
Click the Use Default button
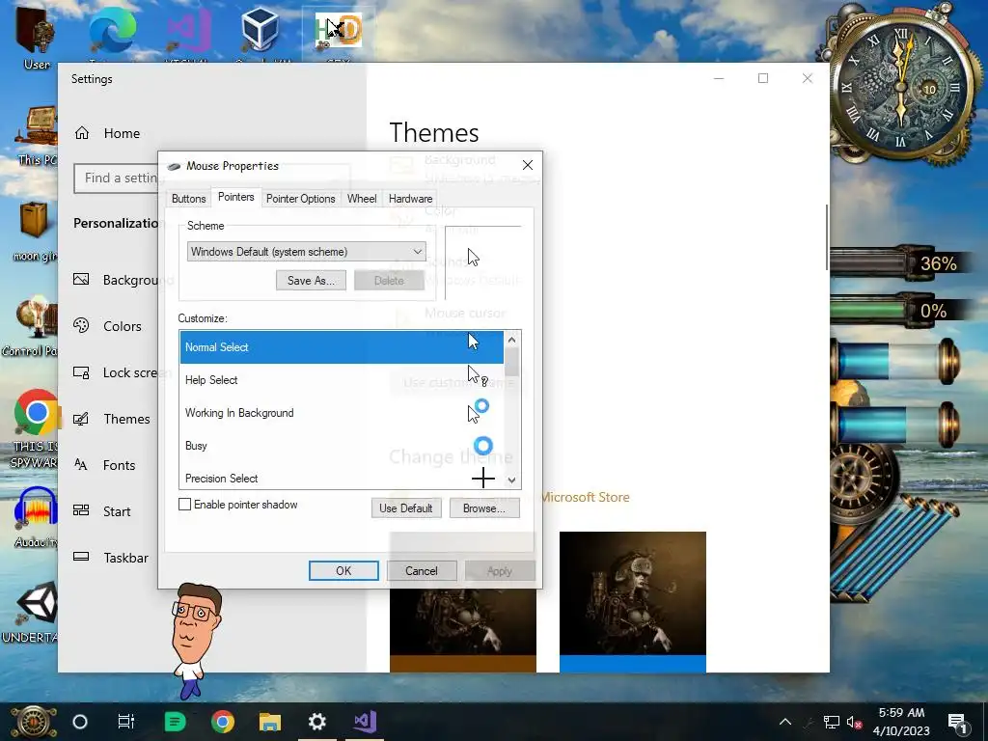coord(406,508)
